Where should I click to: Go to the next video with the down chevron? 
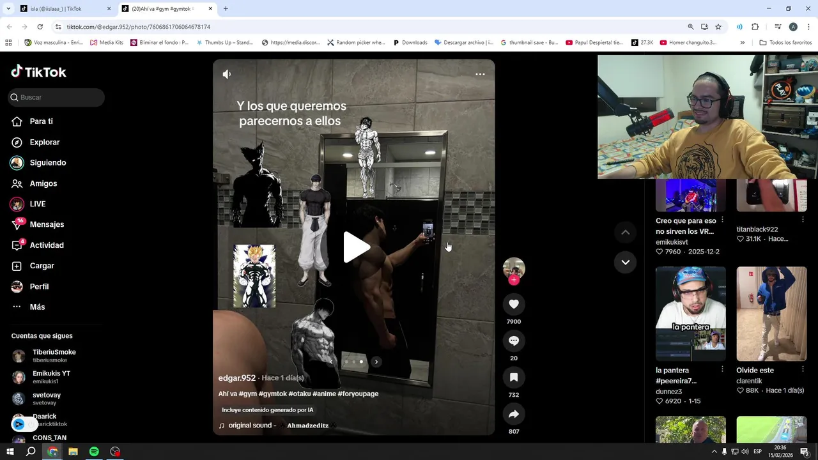[625, 262]
